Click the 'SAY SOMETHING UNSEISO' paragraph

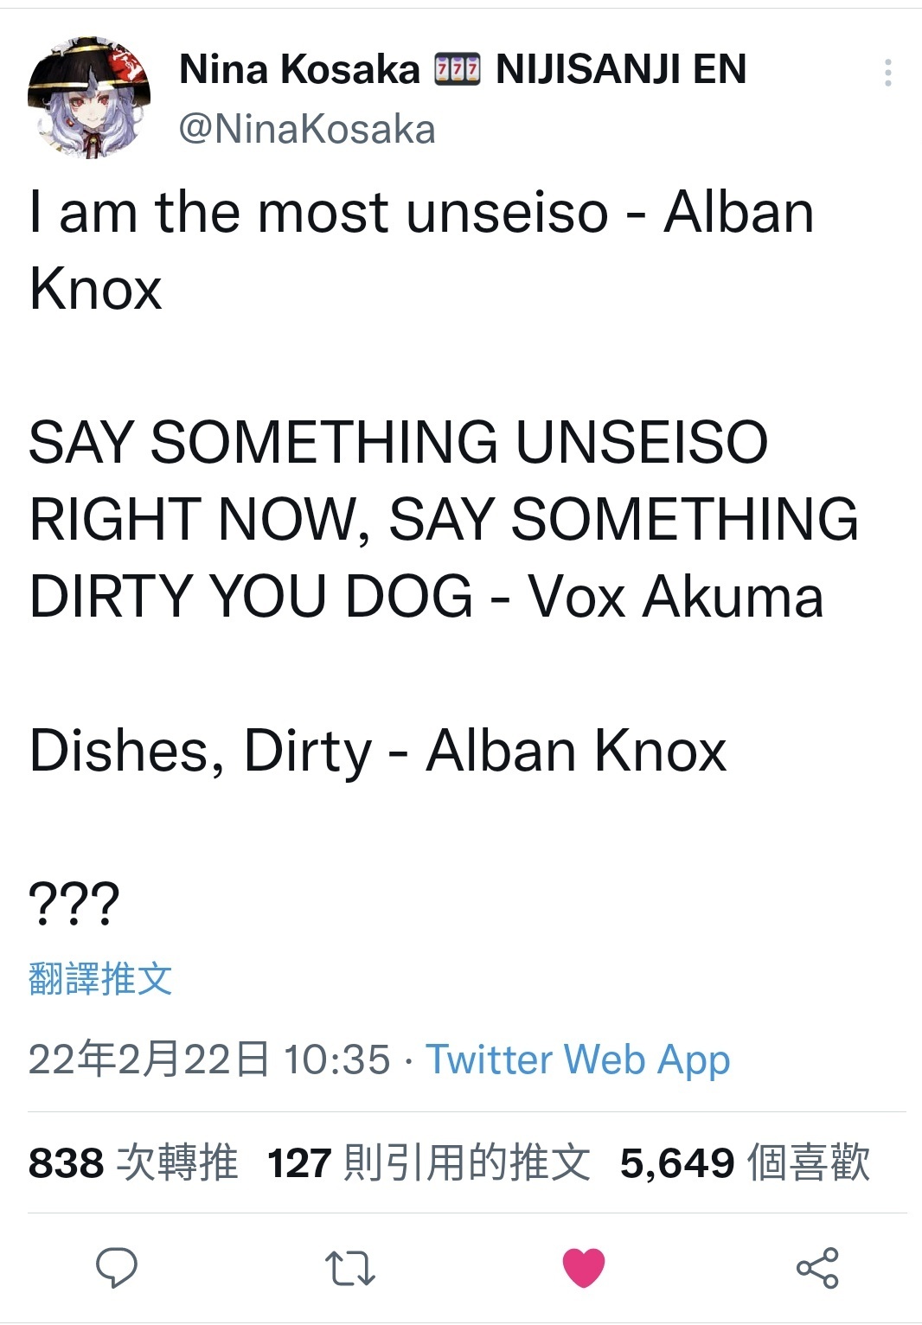coord(444,519)
